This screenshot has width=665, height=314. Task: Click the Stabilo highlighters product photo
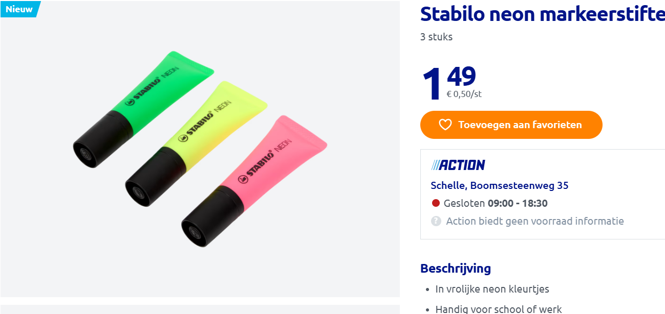pyautogui.click(x=200, y=148)
